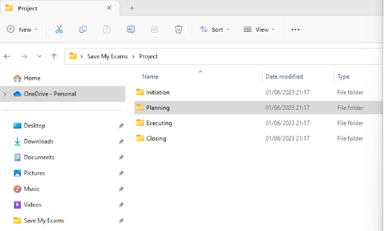The height and width of the screenshot is (231, 384).
Task: Expand the OneDrive - Personal tree node
Action: (x=5, y=94)
